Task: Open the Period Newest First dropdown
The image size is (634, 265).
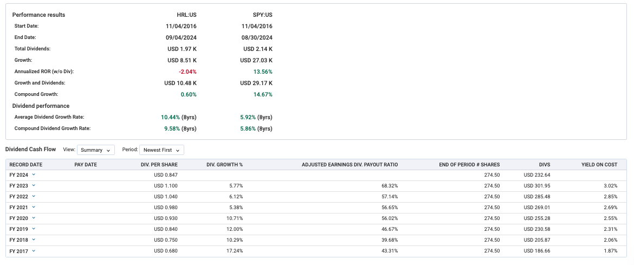Action: (161, 150)
